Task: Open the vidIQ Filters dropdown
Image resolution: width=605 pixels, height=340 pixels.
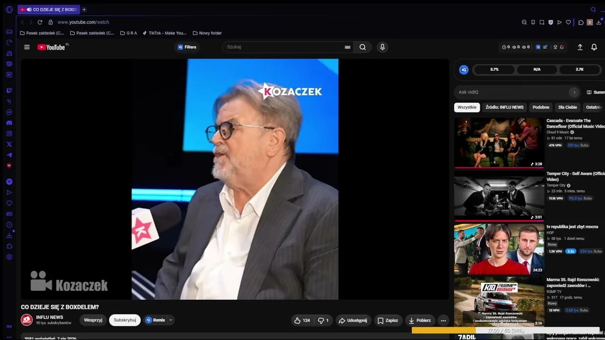Action: pyautogui.click(x=187, y=47)
